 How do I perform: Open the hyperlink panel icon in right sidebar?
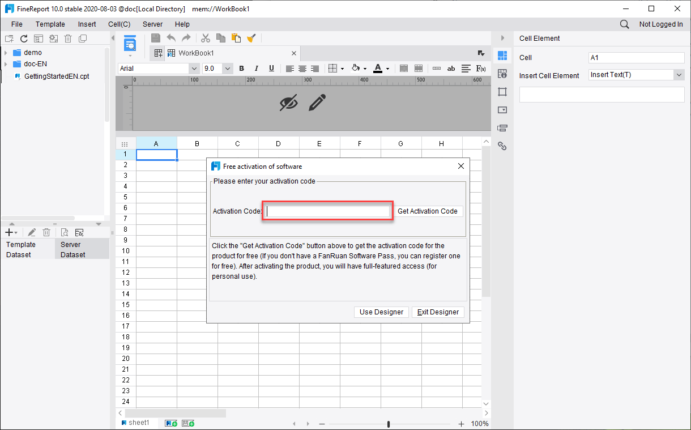tap(502, 146)
